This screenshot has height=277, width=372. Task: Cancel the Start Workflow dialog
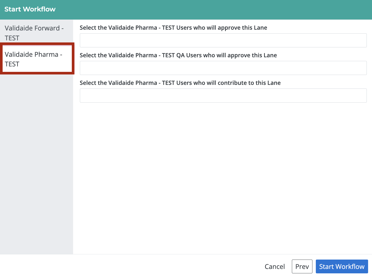275,266
